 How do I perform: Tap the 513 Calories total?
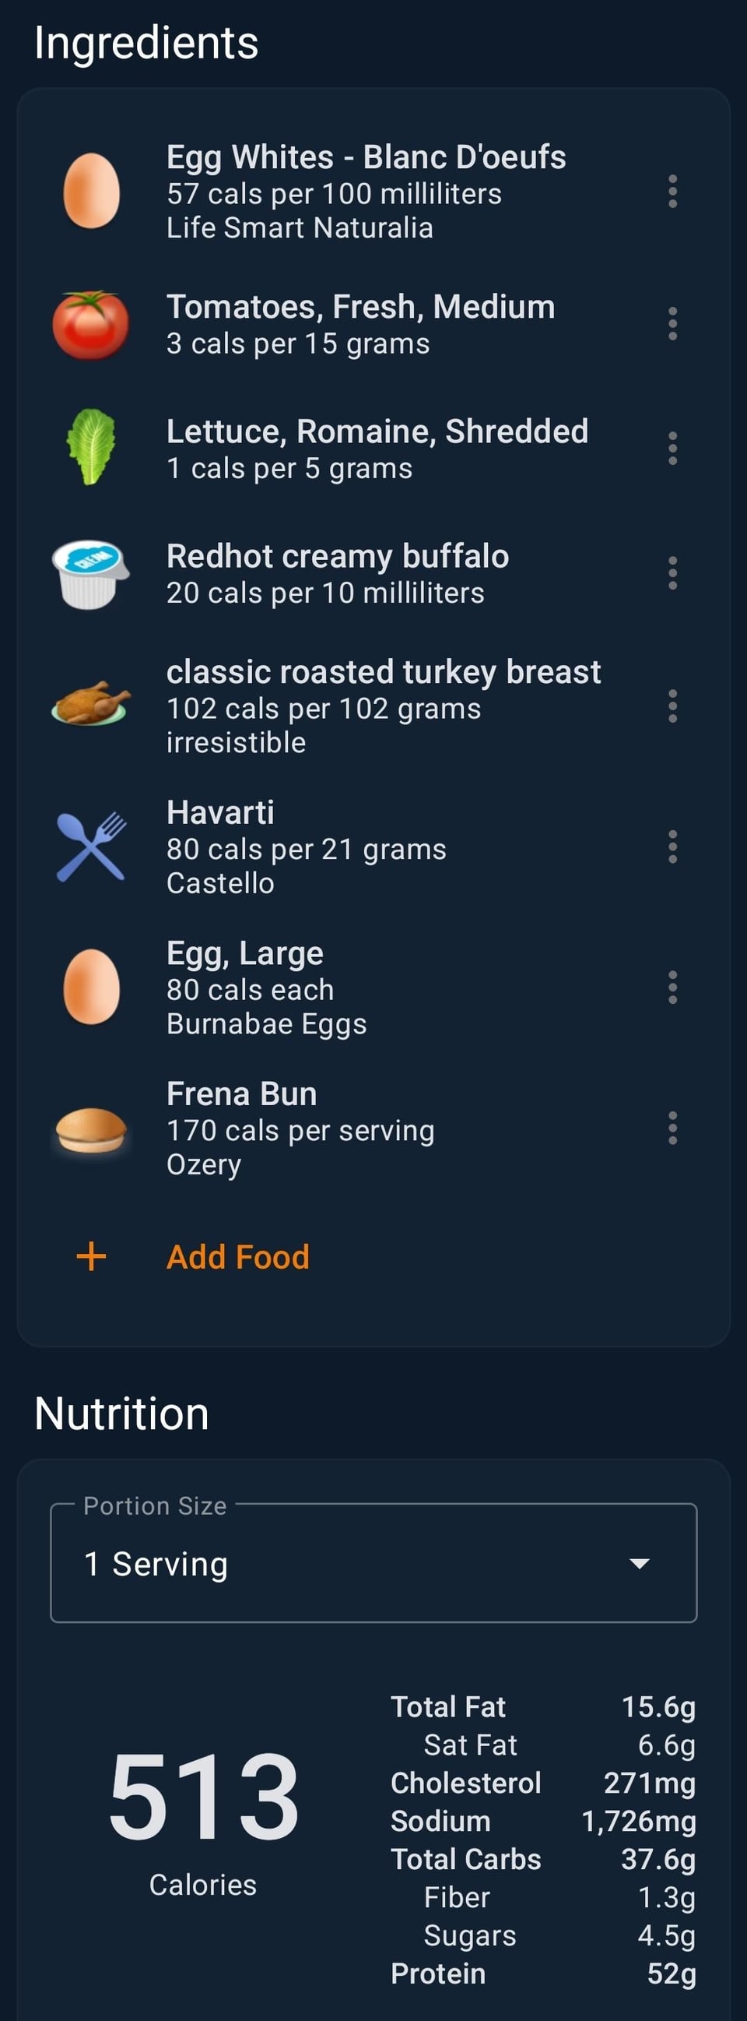click(203, 1819)
